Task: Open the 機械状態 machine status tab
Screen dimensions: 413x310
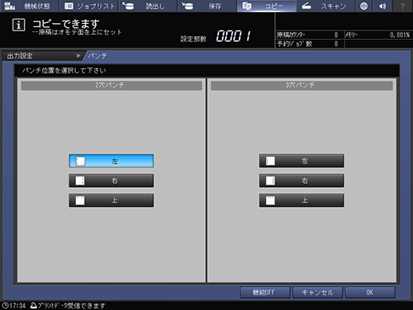Action: click(29, 6)
